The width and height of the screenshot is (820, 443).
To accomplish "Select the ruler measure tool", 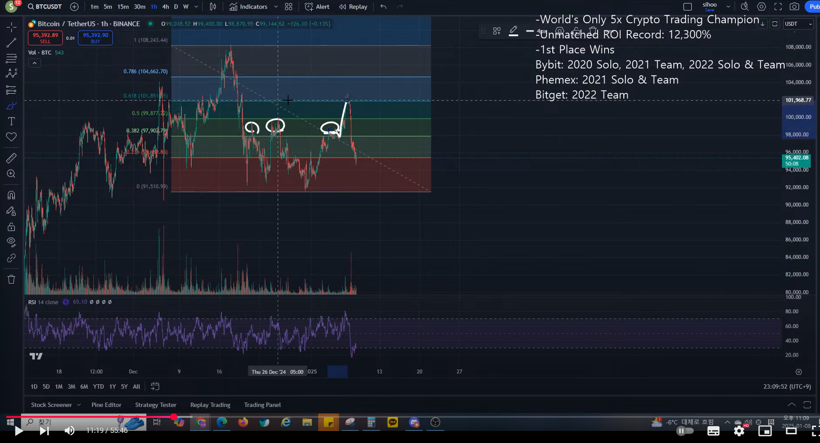I will [x=11, y=158].
